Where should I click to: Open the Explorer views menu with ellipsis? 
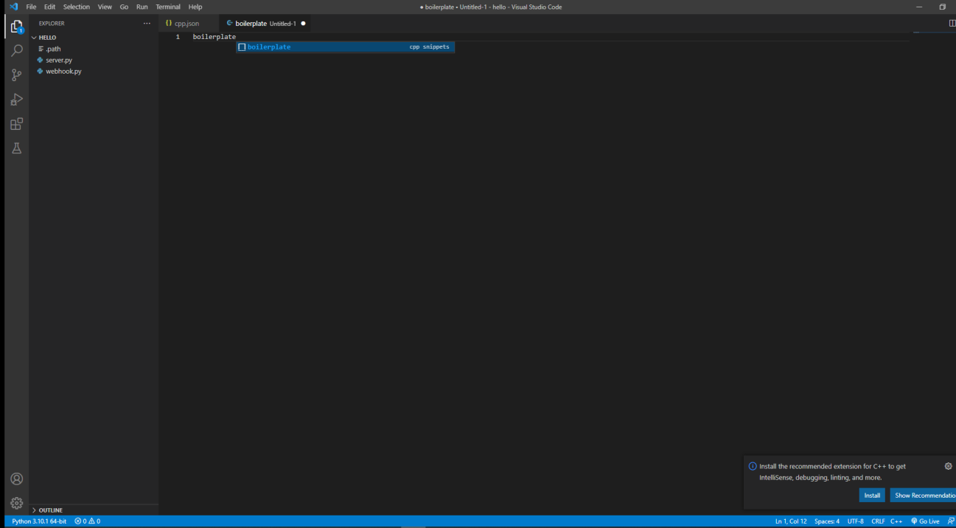click(x=146, y=23)
